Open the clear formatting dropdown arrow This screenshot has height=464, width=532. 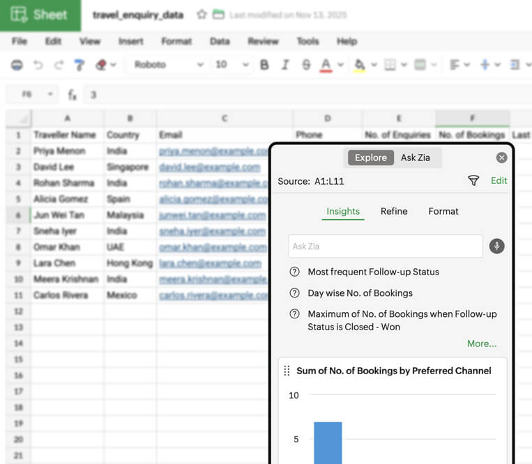114,64
